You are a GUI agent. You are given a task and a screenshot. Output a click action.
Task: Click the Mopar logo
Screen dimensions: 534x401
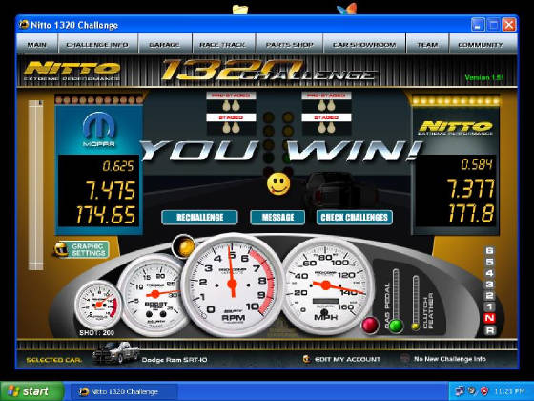pos(99,130)
